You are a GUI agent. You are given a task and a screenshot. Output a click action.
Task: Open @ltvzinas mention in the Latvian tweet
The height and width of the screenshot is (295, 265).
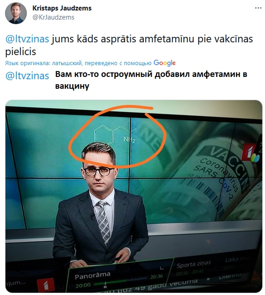[x=27, y=39]
